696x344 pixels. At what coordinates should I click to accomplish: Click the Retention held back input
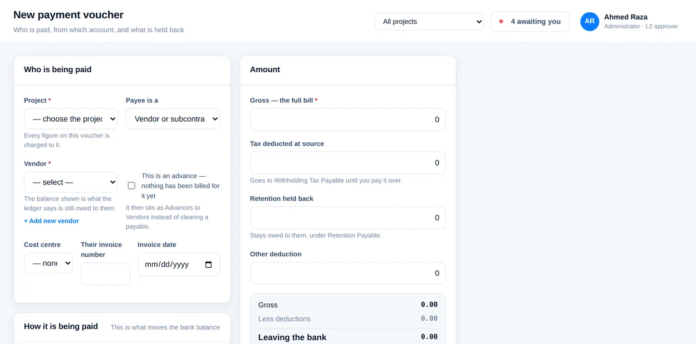point(347,218)
